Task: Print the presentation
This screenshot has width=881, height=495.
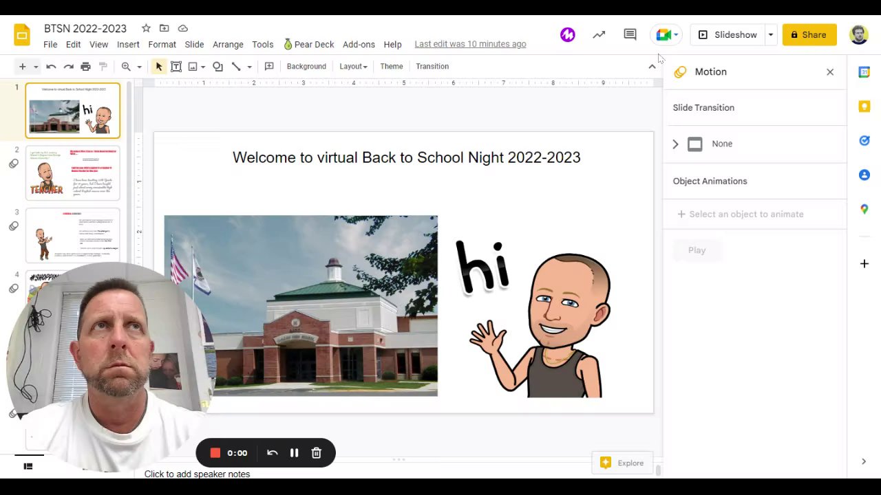Action: 85,66
